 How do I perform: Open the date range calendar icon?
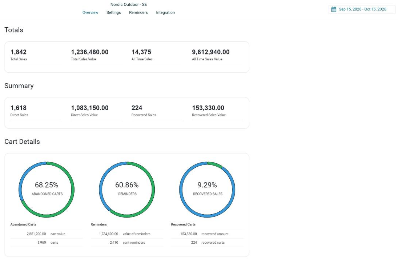pos(334,9)
